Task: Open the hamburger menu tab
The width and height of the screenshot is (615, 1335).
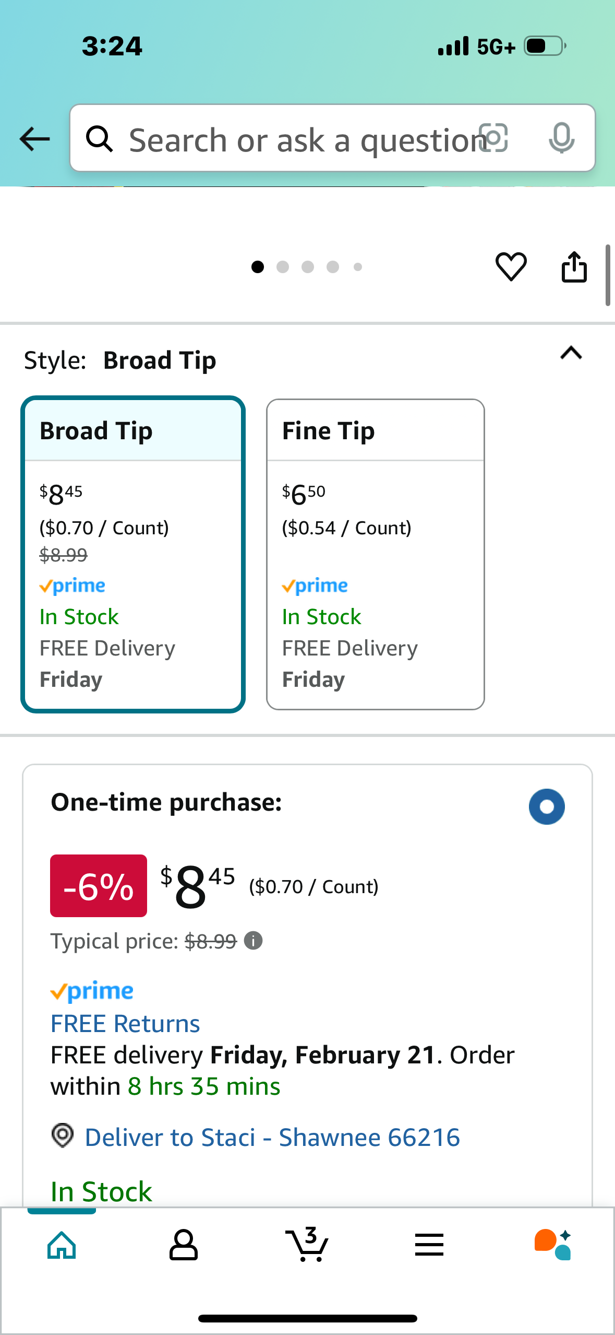Action: [x=429, y=1245]
